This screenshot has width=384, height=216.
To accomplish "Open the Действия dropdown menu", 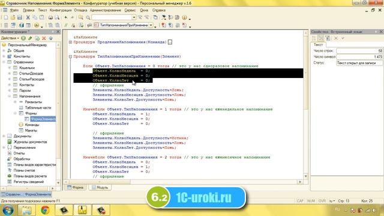I will pyautogui.click(x=10, y=38).
